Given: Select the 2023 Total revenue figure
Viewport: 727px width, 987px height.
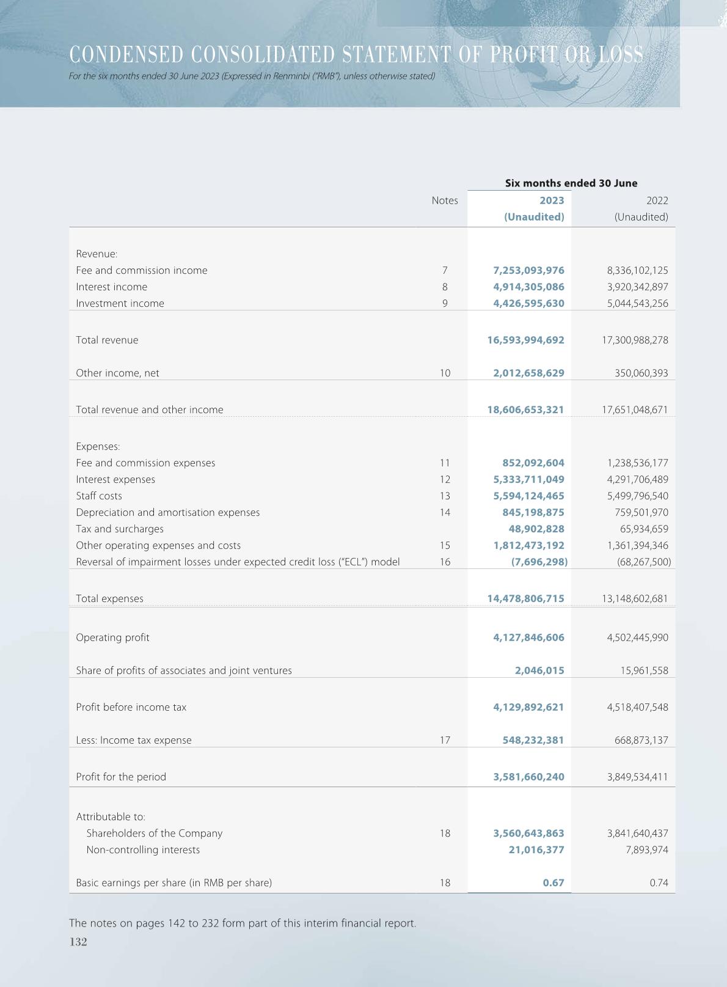Looking at the screenshot, I should 525,340.
